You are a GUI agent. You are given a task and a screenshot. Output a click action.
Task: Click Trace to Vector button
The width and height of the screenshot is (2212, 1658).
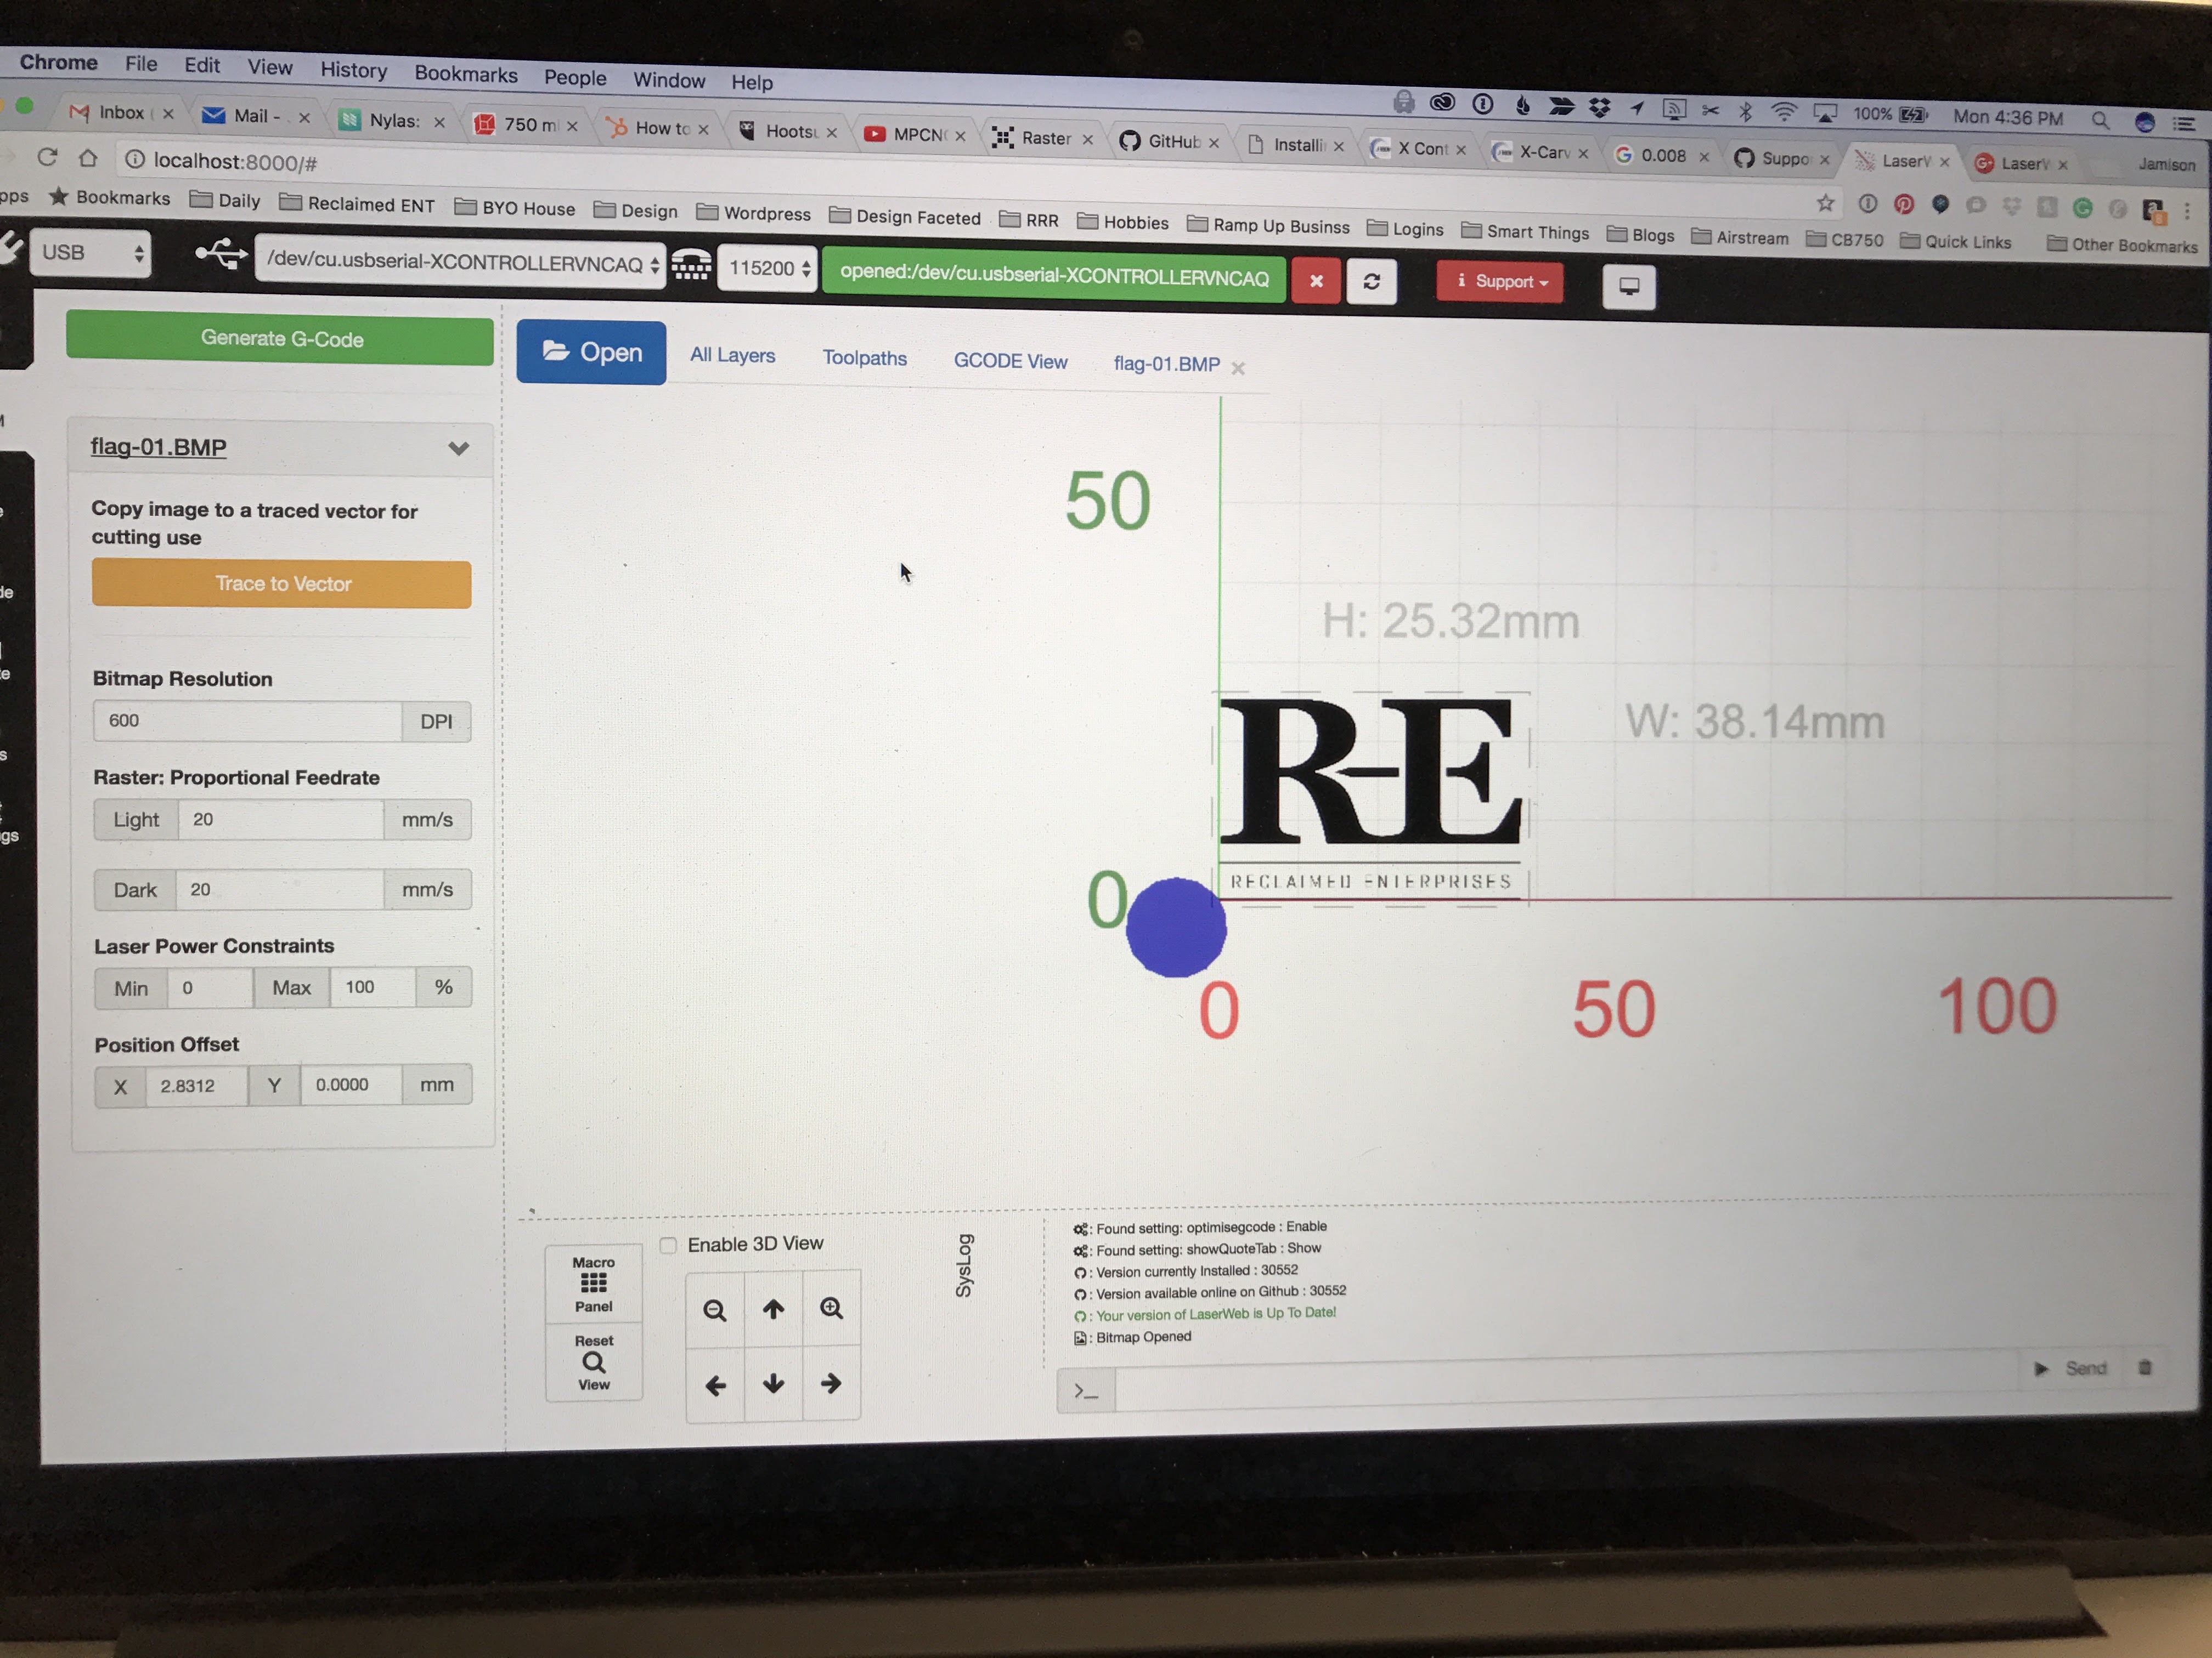(x=282, y=584)
